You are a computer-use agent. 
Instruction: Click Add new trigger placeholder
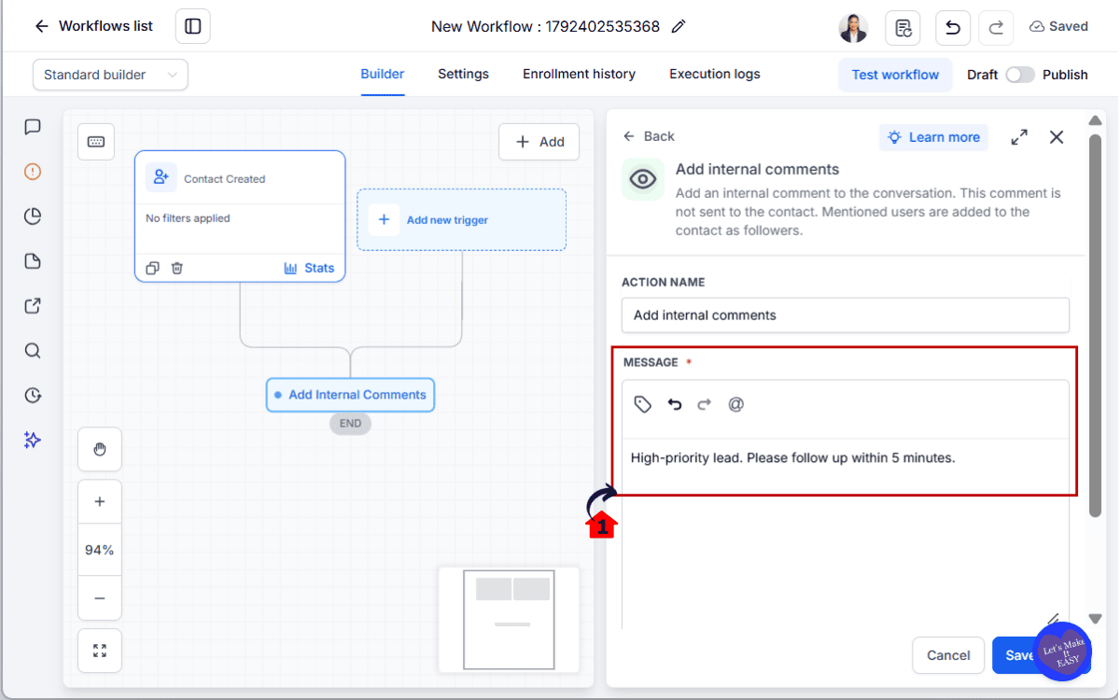coord(461,219)
